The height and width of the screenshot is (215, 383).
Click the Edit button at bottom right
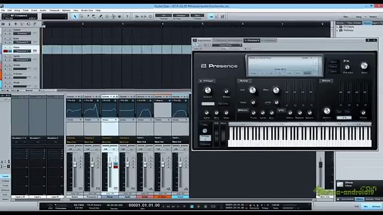(x=357, y=207)
